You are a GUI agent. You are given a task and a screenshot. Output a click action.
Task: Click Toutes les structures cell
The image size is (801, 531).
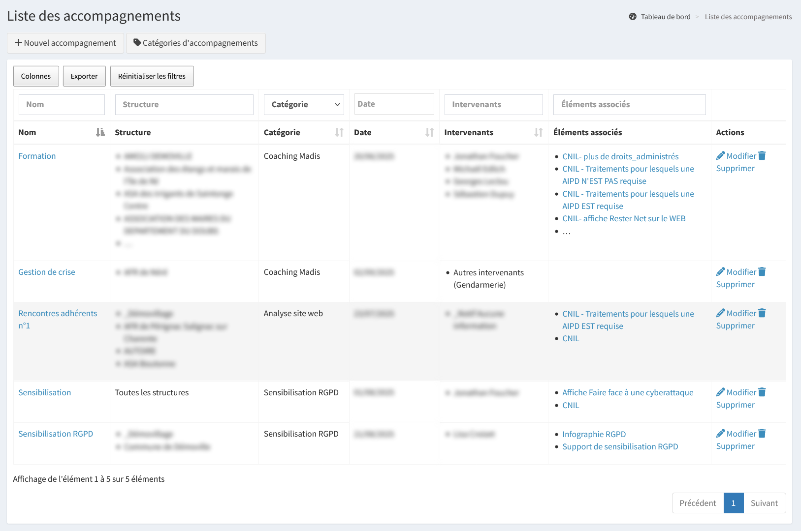(x=152, y=392)
